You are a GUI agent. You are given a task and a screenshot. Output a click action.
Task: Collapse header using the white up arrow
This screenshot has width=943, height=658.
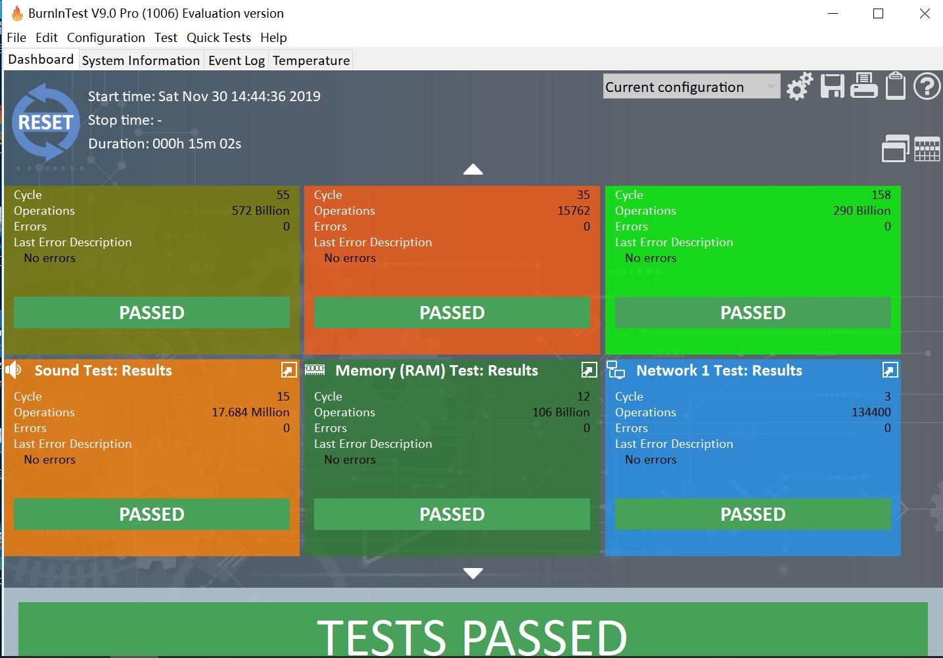point(472,169)
